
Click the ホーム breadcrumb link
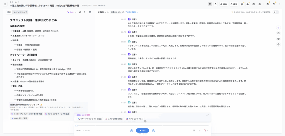click(13, 2)
